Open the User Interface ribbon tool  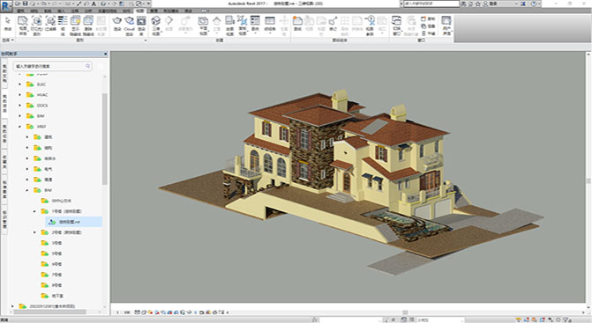tap(446, 25)
